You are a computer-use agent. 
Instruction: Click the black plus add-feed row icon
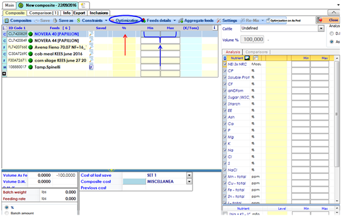[x=4, y=74]
